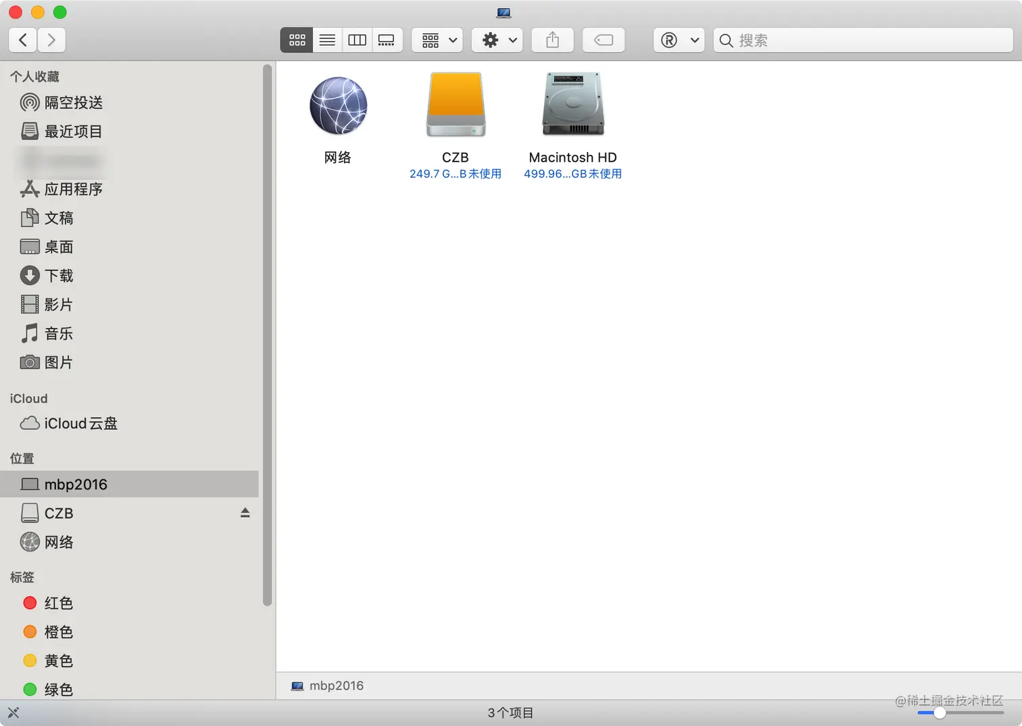Image resolution: width=1022 pixels, height=726 pixels.
Task: Click the 3个项目 status text
Action: coord(511,712)
